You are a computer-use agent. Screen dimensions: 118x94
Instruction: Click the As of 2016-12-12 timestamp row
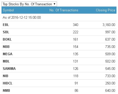59,17
